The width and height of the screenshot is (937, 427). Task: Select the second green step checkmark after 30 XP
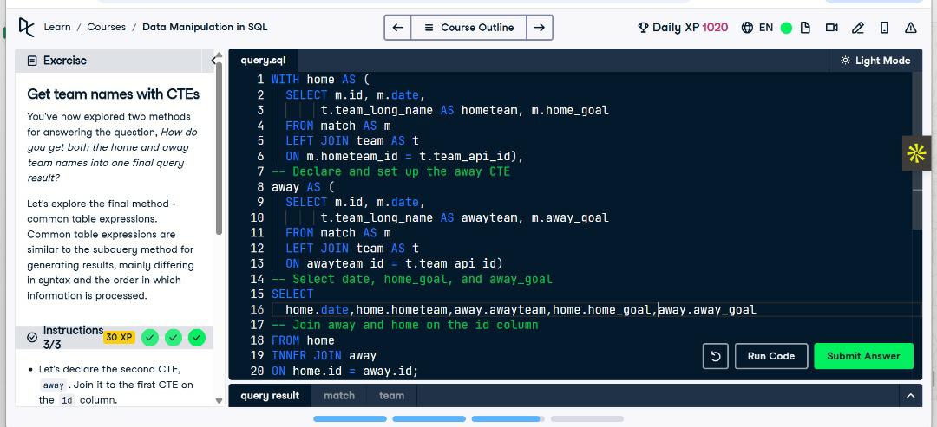174,338
